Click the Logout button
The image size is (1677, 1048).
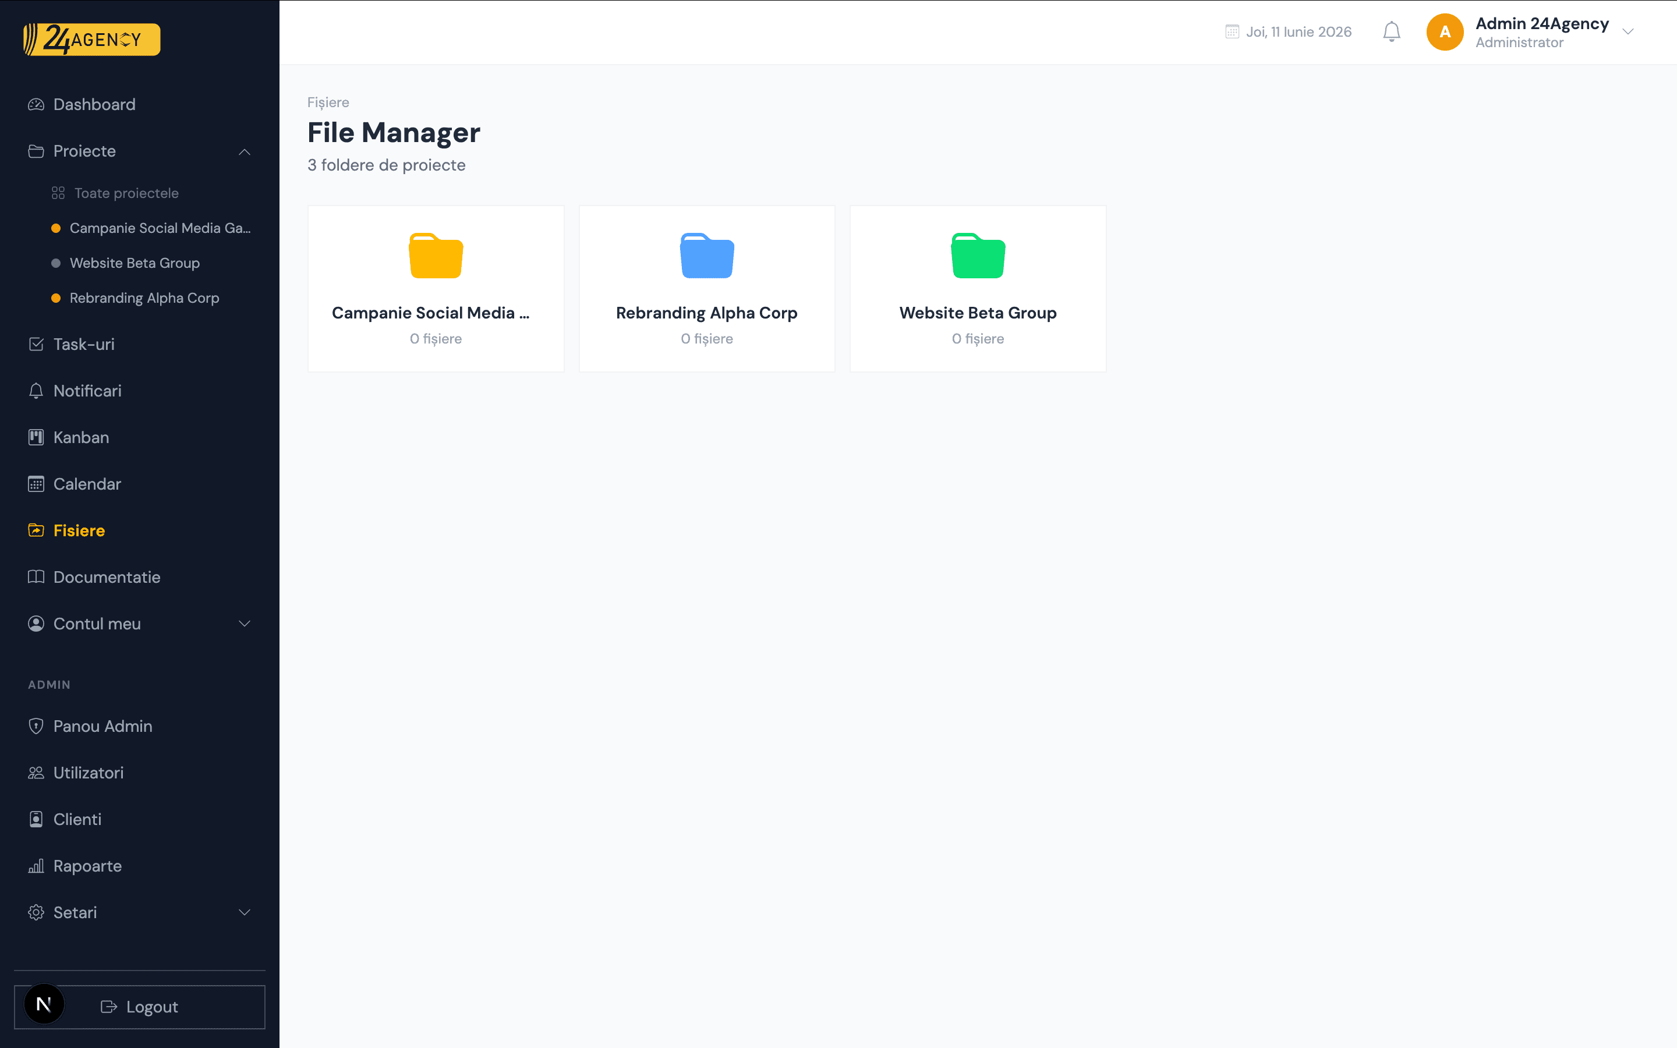tap(139, 1007)
